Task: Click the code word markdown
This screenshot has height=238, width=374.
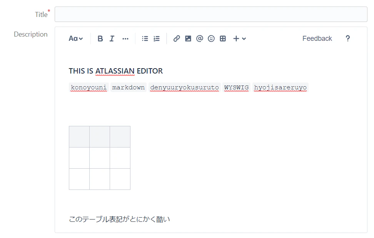Action: point(129,87)
